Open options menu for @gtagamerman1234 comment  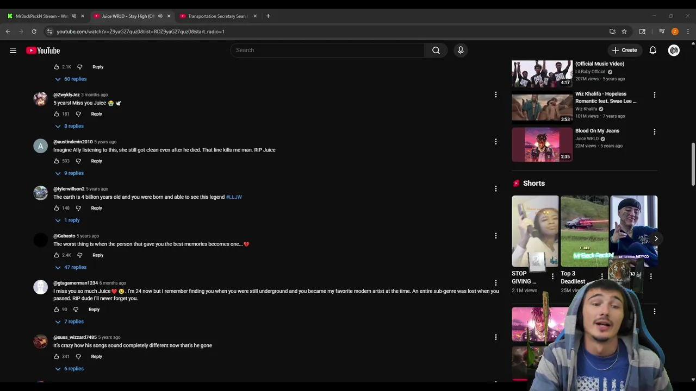pyautogui.click(x=495, y=283)
